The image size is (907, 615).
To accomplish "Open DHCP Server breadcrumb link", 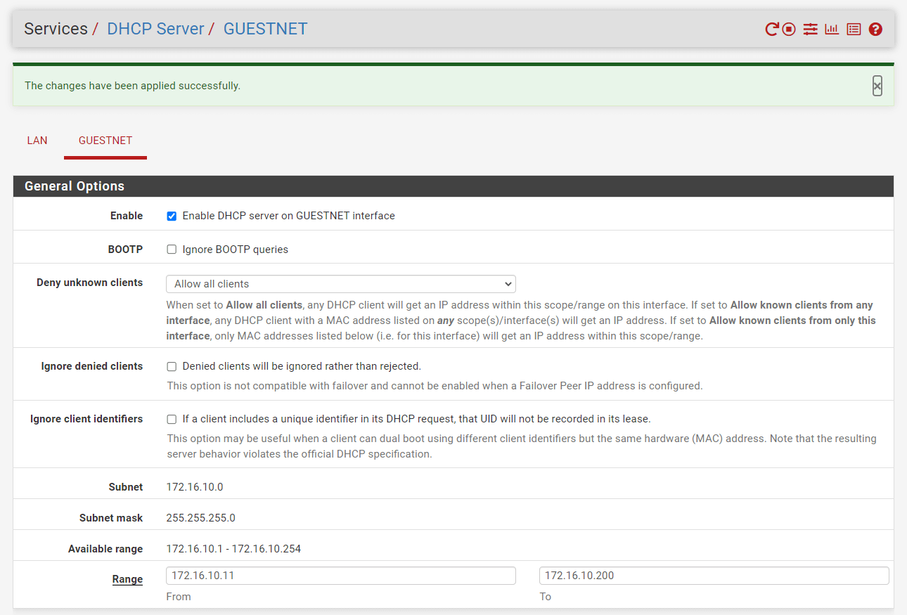I will pos(155,29).
